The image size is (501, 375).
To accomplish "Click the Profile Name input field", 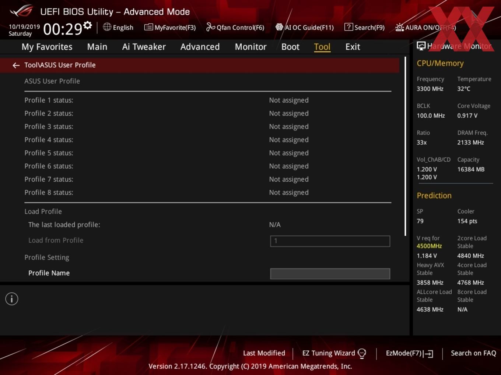I will coord(330,274).
